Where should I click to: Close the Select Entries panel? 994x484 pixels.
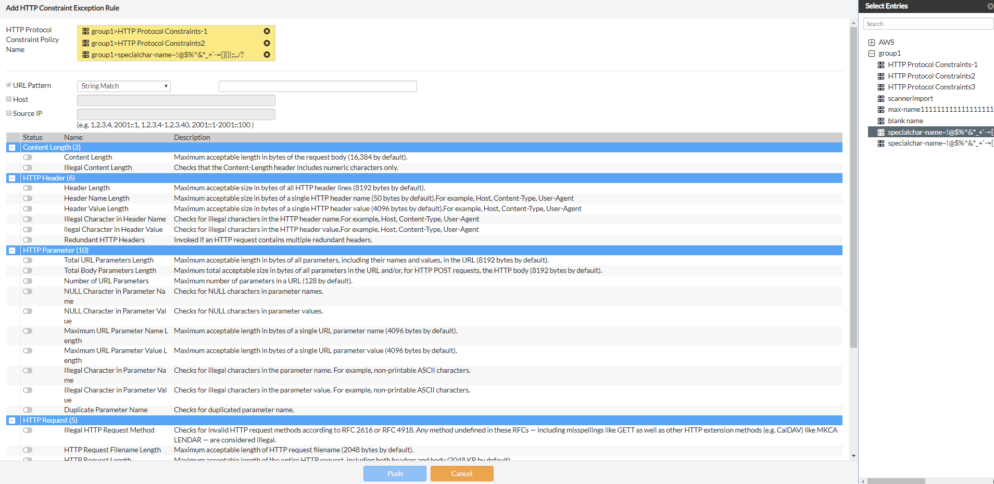coord(990,6)
